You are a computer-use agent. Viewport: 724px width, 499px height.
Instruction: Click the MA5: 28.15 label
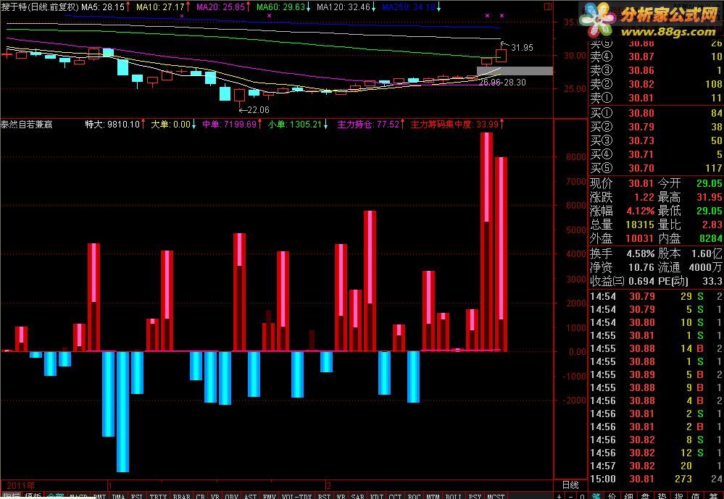[x=103, y=7]
